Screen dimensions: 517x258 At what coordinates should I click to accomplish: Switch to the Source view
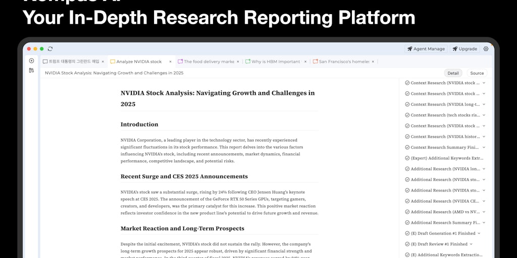[x=477, y=73]
